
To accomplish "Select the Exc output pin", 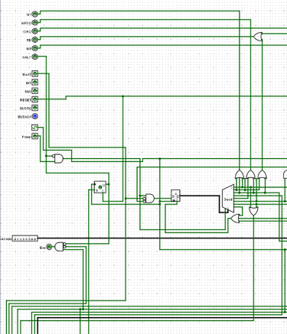I will click(x=49, y=247).
